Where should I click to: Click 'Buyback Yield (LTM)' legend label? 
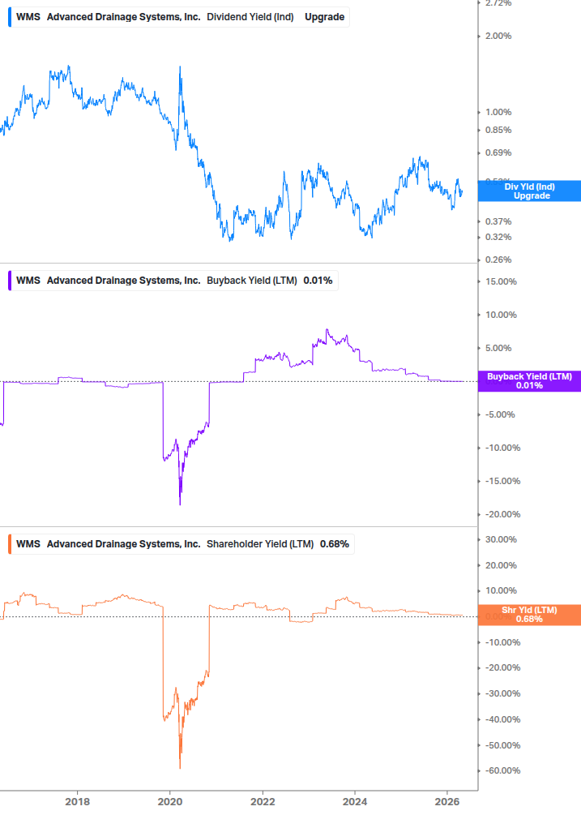252,280
